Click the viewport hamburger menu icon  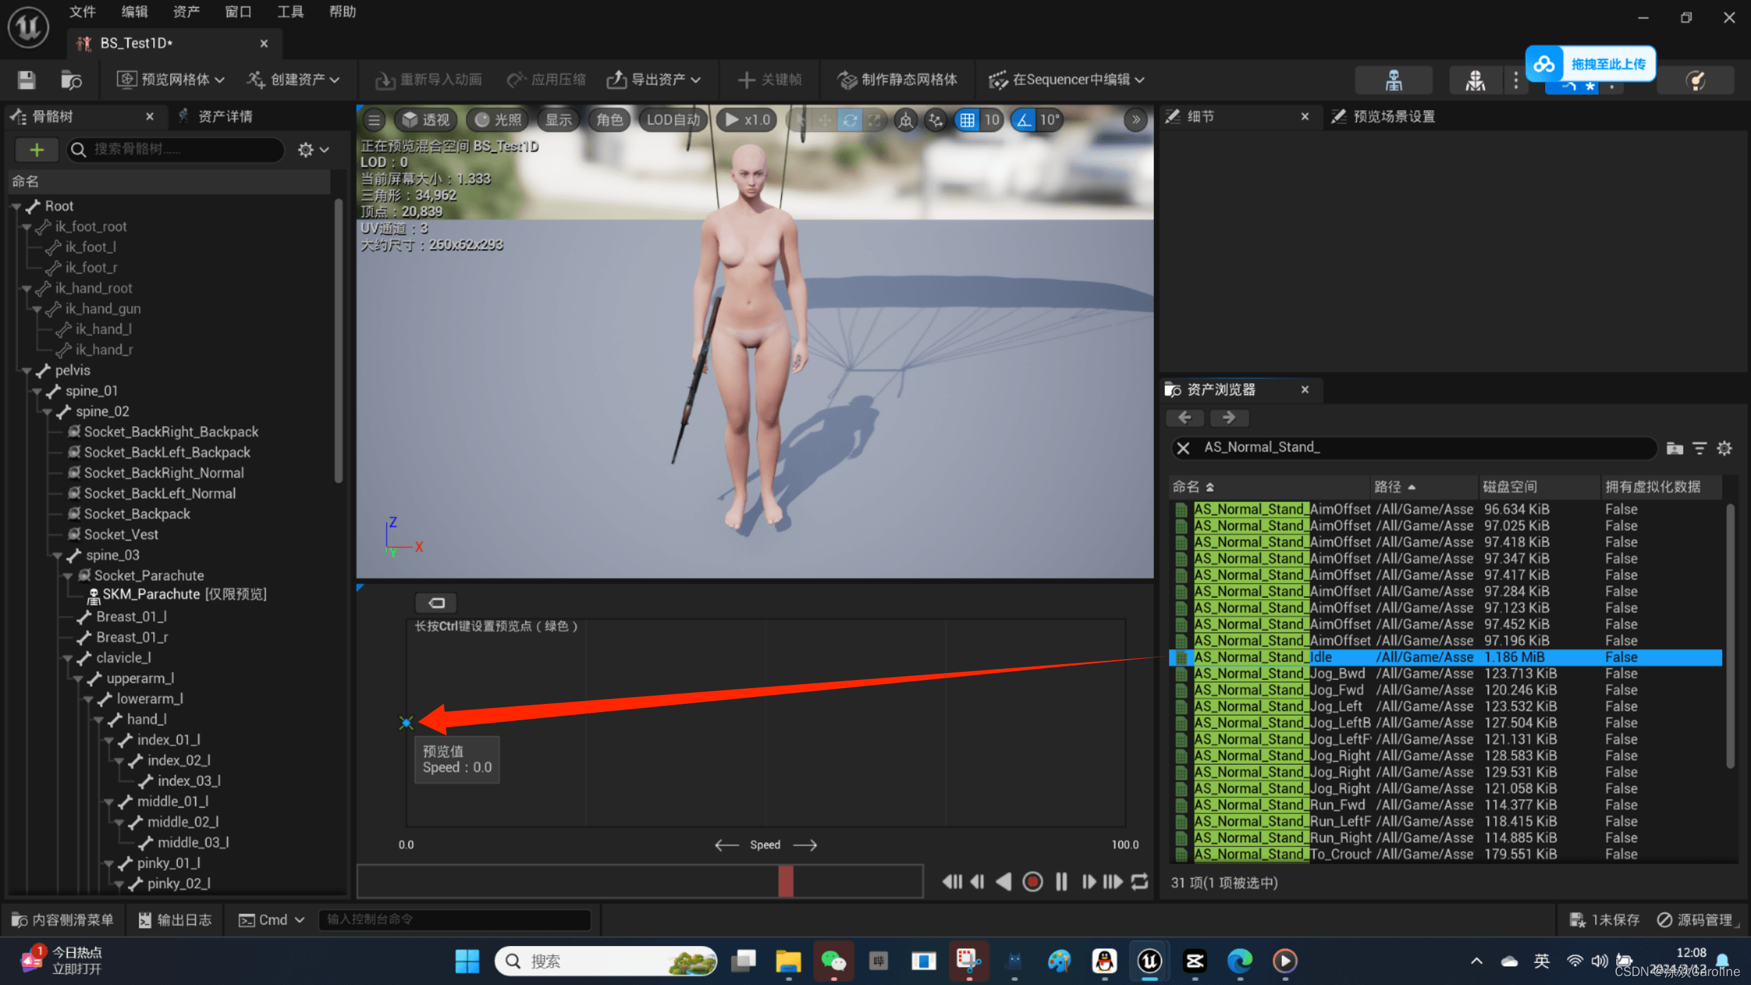pos(374,120)
